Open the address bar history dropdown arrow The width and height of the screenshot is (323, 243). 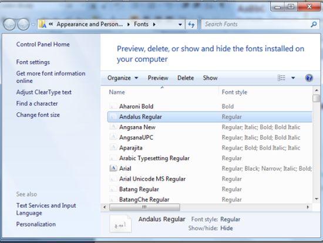tap(180, 25)
